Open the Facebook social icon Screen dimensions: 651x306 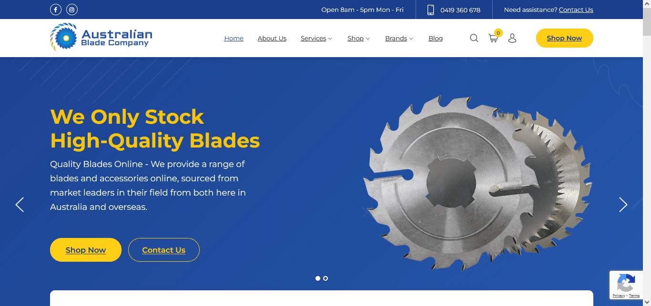tap(56, 10)
